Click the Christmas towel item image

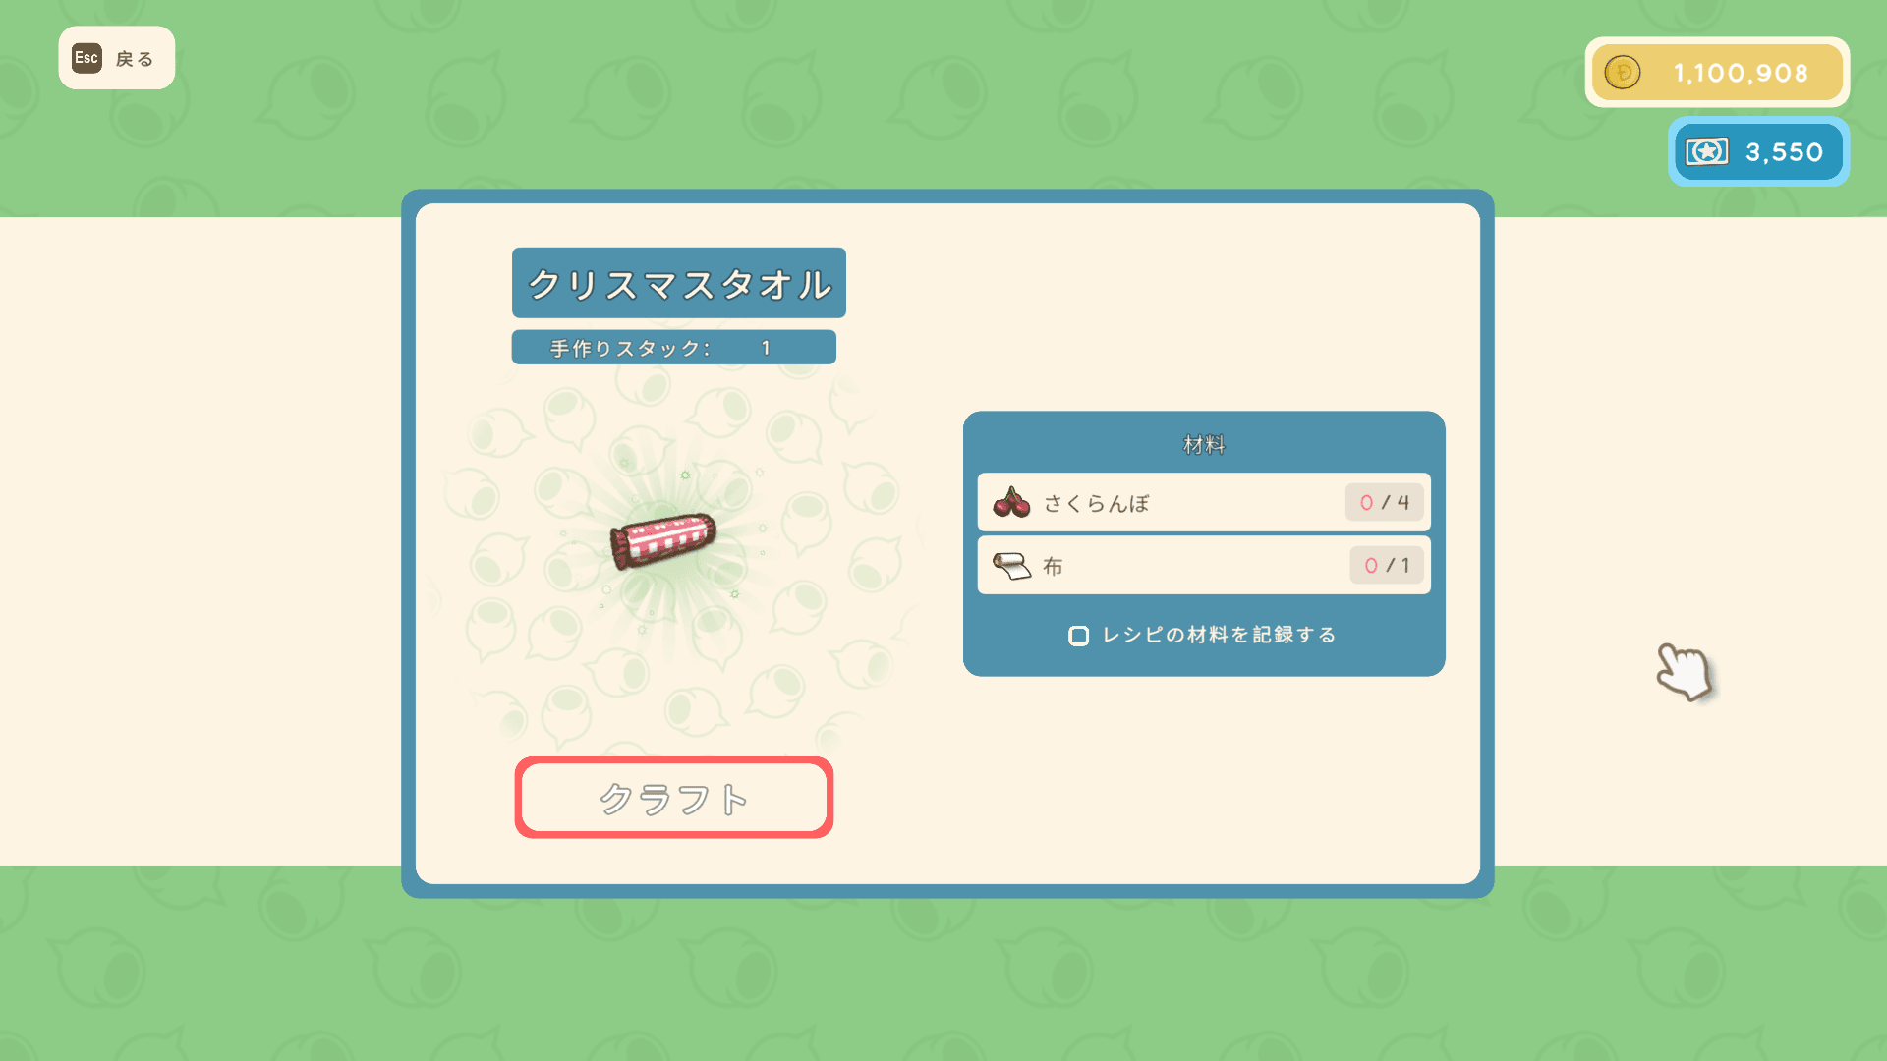(x=662, y=540)
